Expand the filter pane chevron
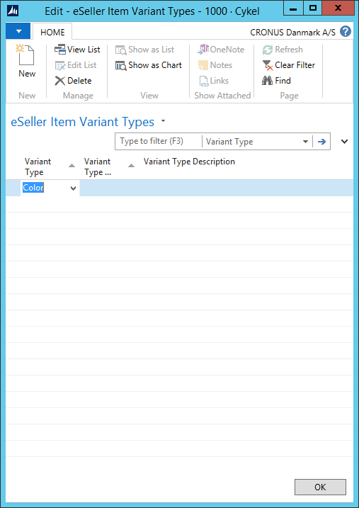Viewport: 359px width, 508px height. (345, 141)
